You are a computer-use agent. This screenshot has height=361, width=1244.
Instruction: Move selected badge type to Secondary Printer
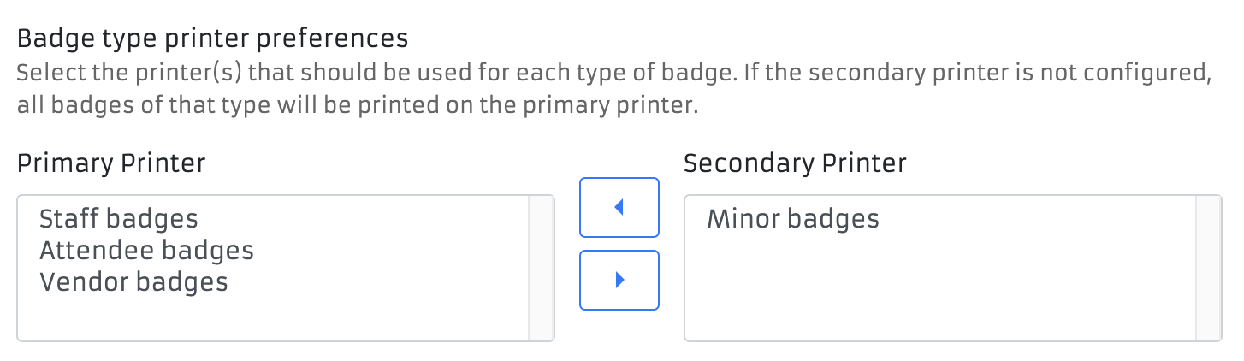[x=619, y=280]
